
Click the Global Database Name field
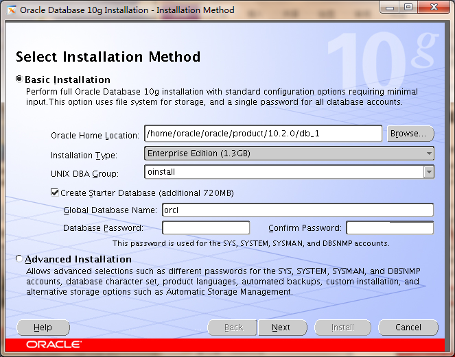(x=298, y=210)
